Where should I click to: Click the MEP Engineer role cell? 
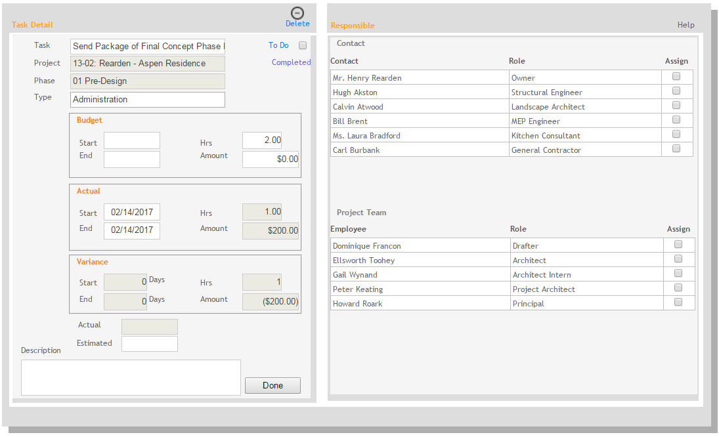pyautogui.click(x=585, y=121)
